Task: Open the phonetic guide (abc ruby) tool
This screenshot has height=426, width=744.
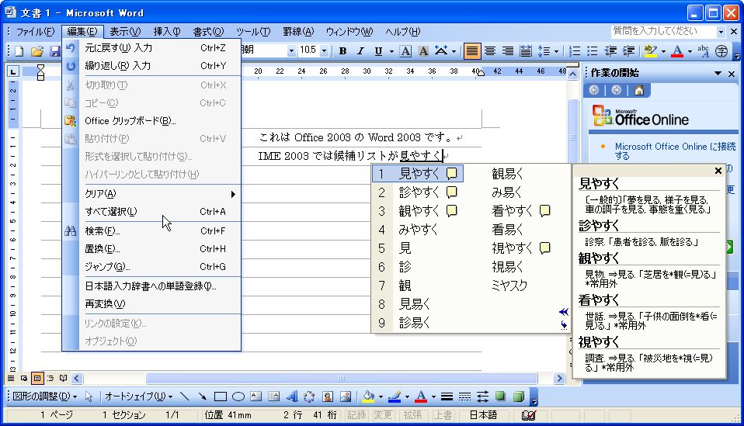Action: (x=704, y=50)
